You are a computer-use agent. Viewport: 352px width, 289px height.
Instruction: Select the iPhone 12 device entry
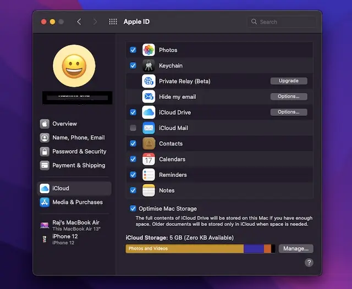click(x=74, y=239)
